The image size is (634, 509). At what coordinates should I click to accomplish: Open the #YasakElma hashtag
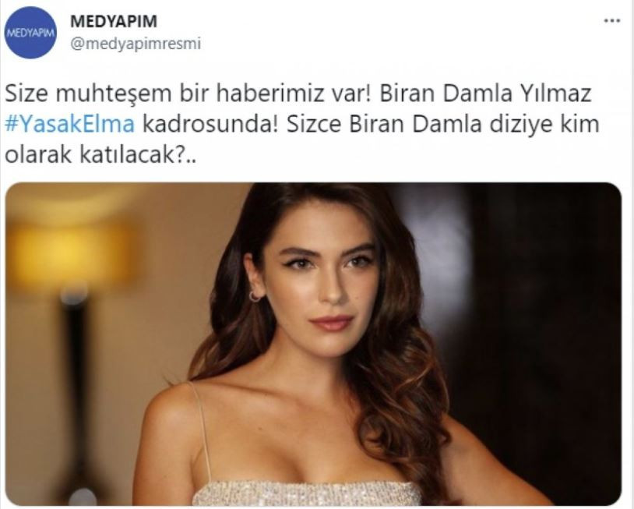(69, 124)
